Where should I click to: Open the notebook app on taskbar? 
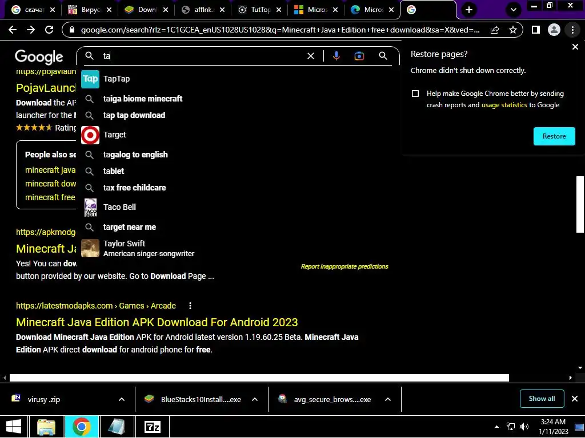[117, 427]
